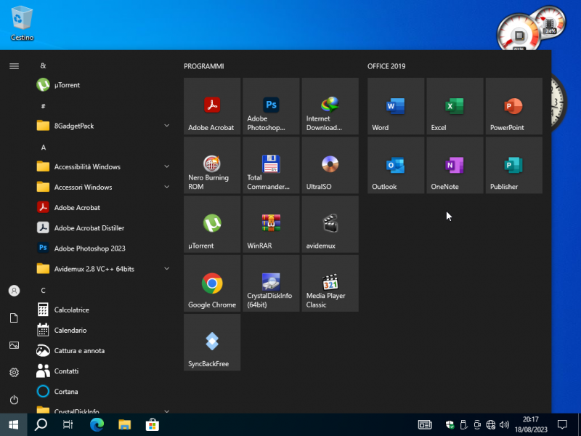Open the Nero Burning ROM tile
581x436 pixels.
(212, 166)
